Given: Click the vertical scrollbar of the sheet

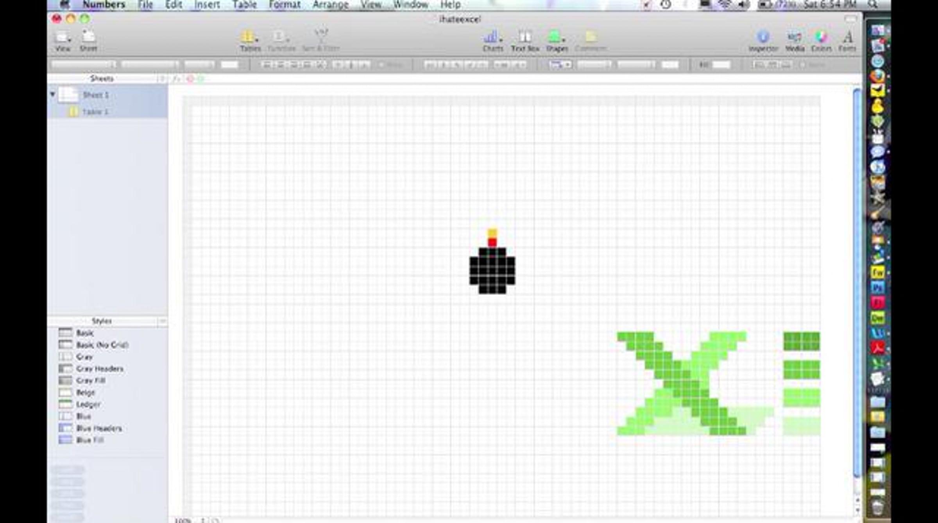Looking at the screenshot, I should click(857, 283).
